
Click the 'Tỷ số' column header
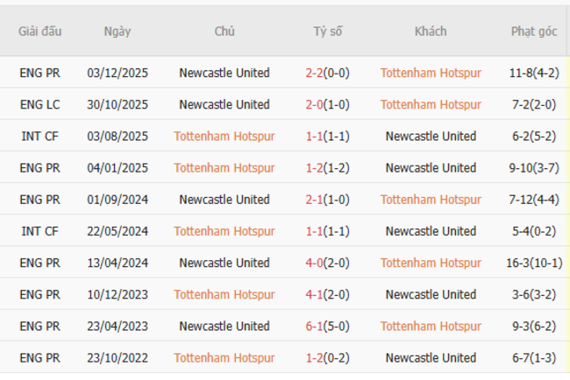[328, 32]
